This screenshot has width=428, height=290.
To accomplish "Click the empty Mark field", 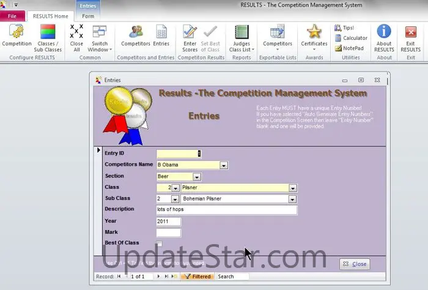I will (x=168, y=232).
